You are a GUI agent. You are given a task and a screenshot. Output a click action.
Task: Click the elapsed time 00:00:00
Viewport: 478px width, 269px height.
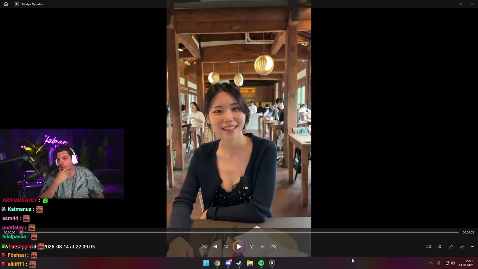coord(9,232)
